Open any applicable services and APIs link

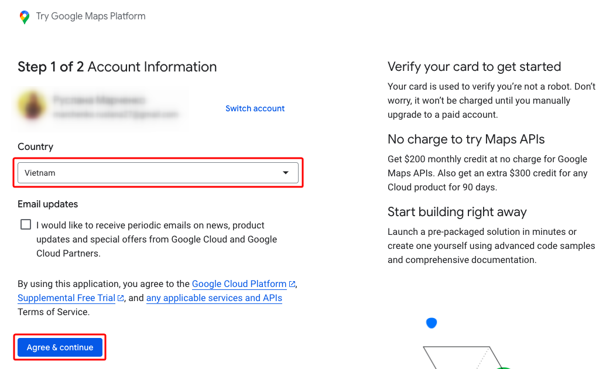[x=214, y=298]
